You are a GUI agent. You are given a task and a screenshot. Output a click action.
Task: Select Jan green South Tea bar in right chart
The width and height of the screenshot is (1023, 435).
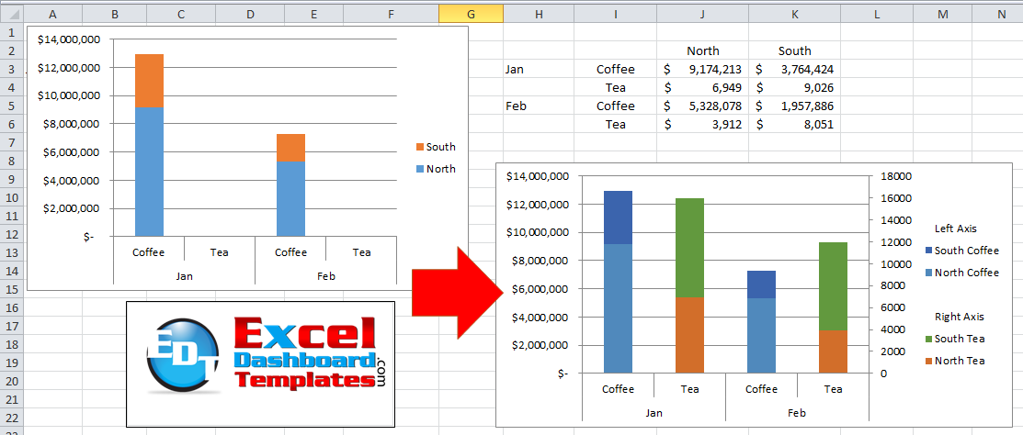(690, 247)
